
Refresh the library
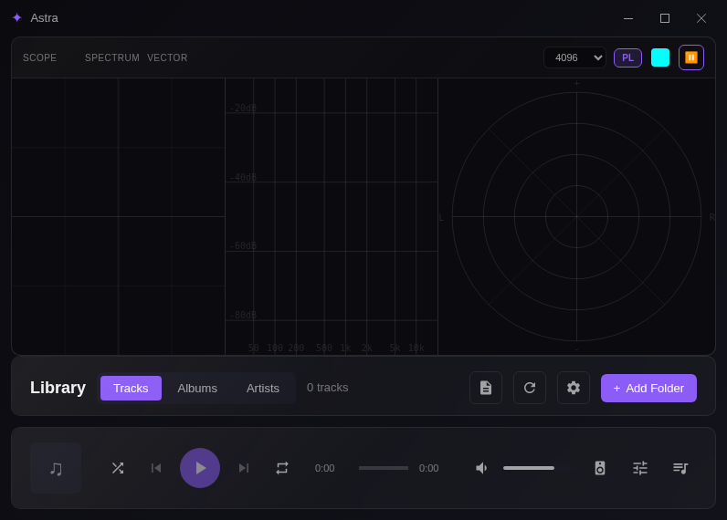pyautogui.click(x=530, y=388)
